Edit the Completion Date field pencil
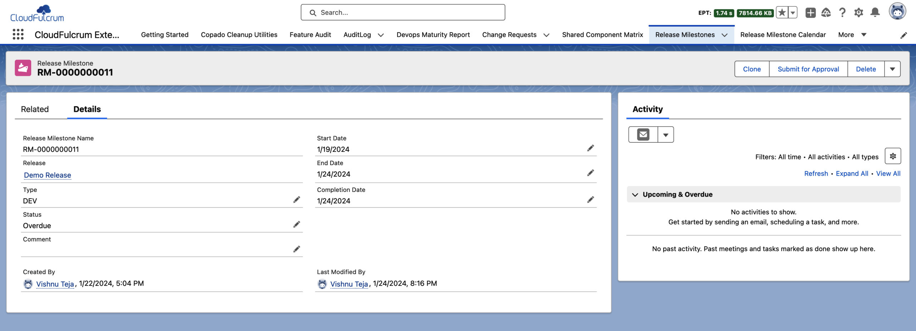 coord(590,199)
